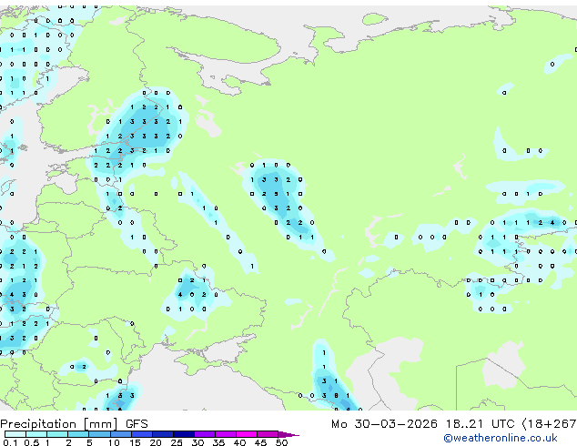
Task: Click the 5–10 mm legend color swatch
Action: 99,434
